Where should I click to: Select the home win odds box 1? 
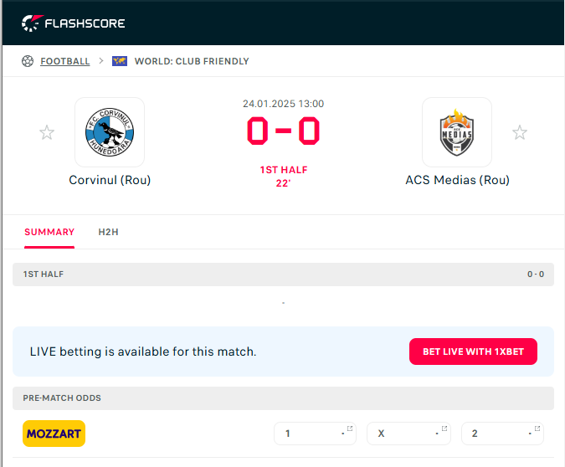coord(316,434)
